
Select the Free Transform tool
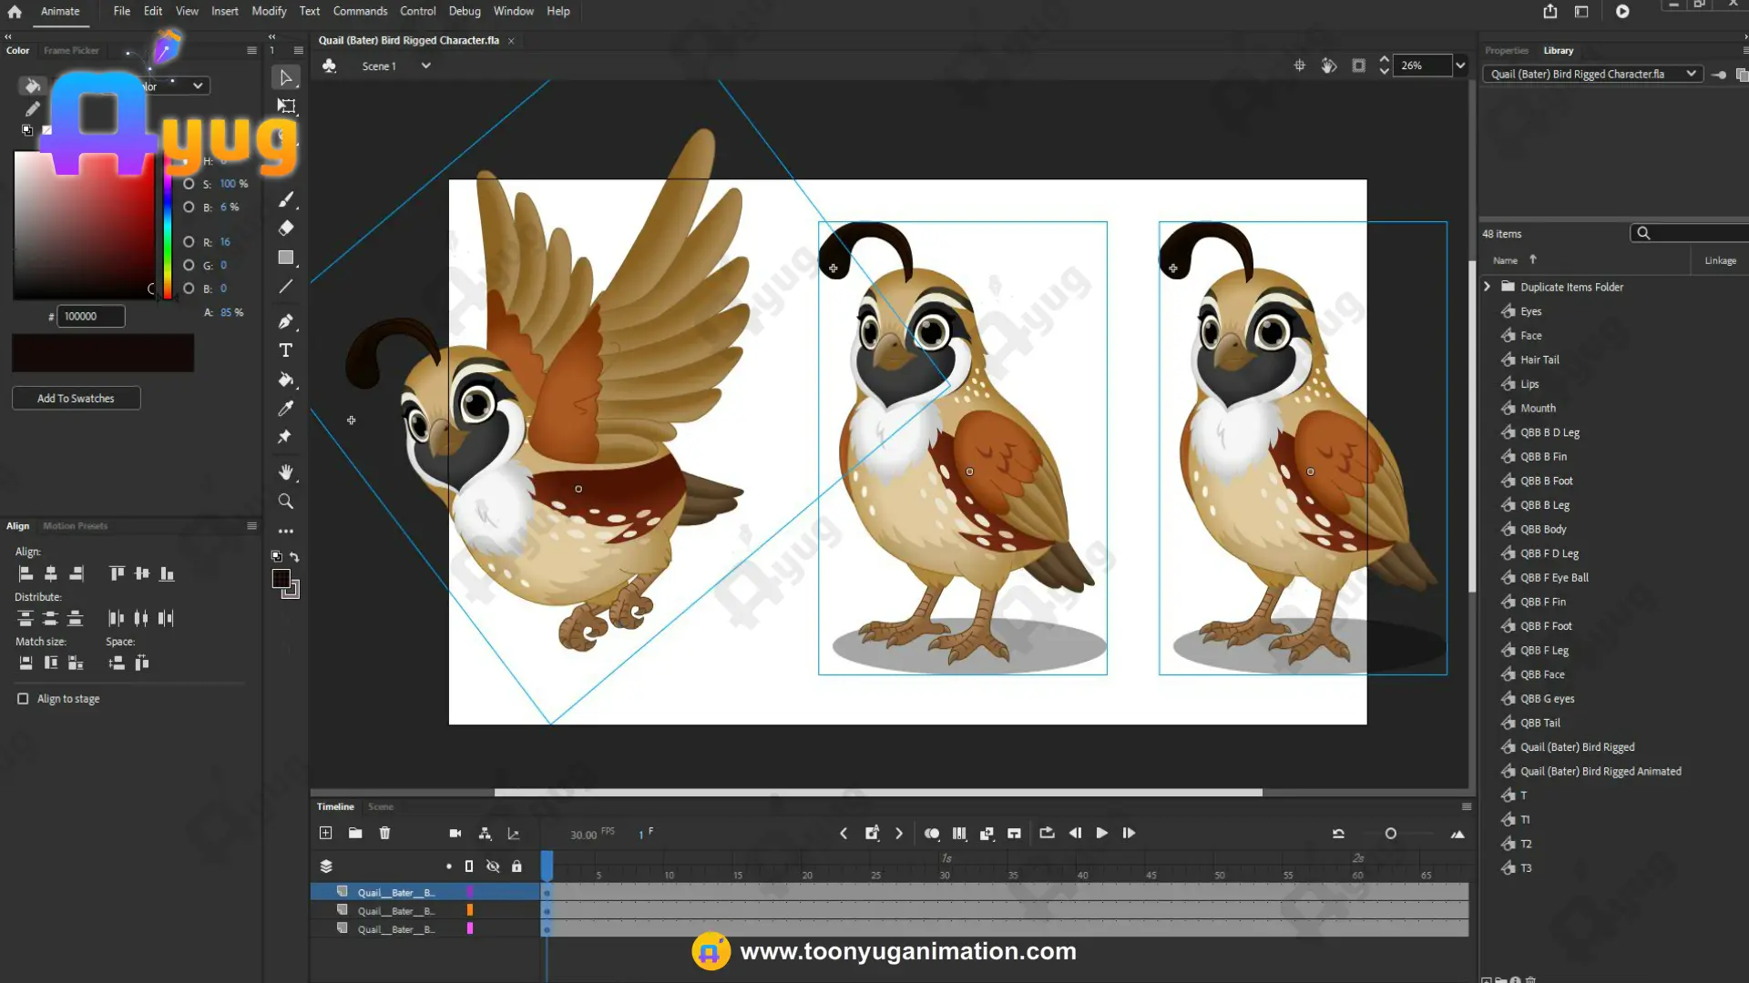point(286,106)
